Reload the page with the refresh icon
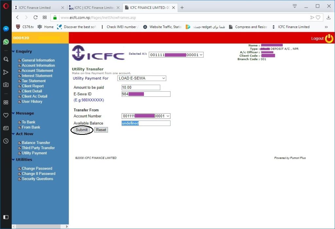335x229 pixels. (36, 18)
